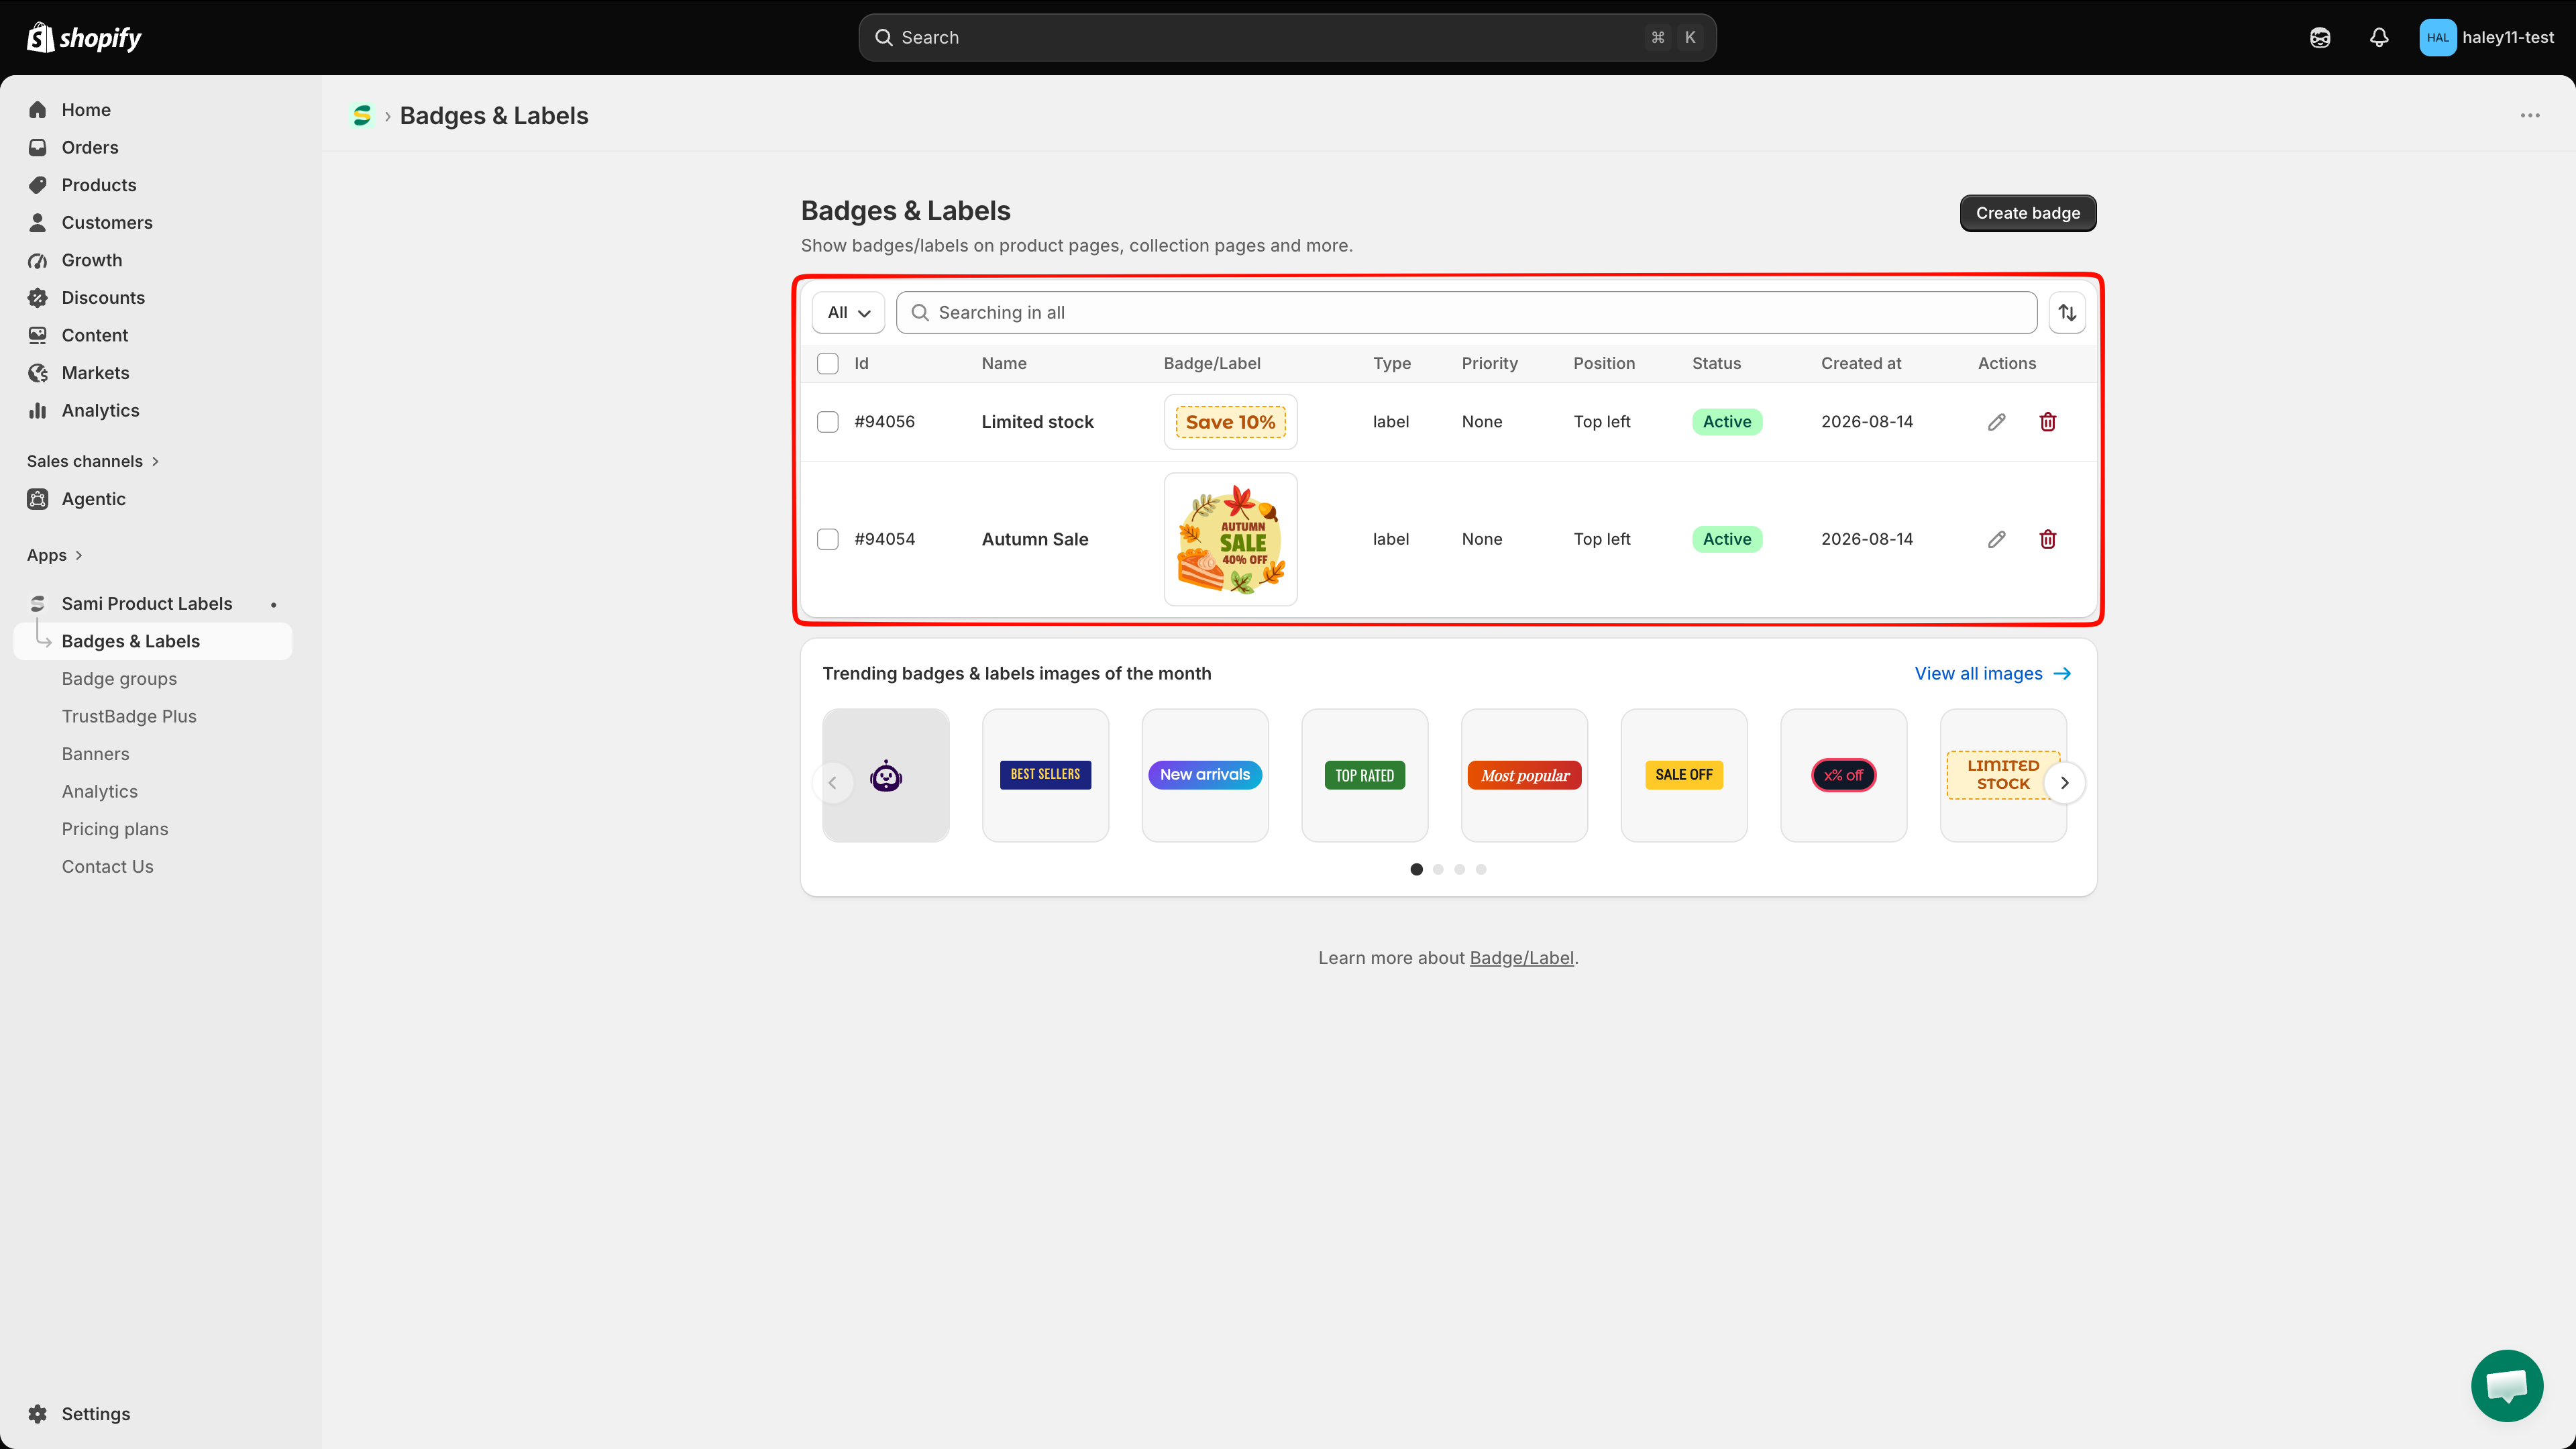Follow View all images link
This screenshot has height=1449, width=2576.
coord(1992,674)
